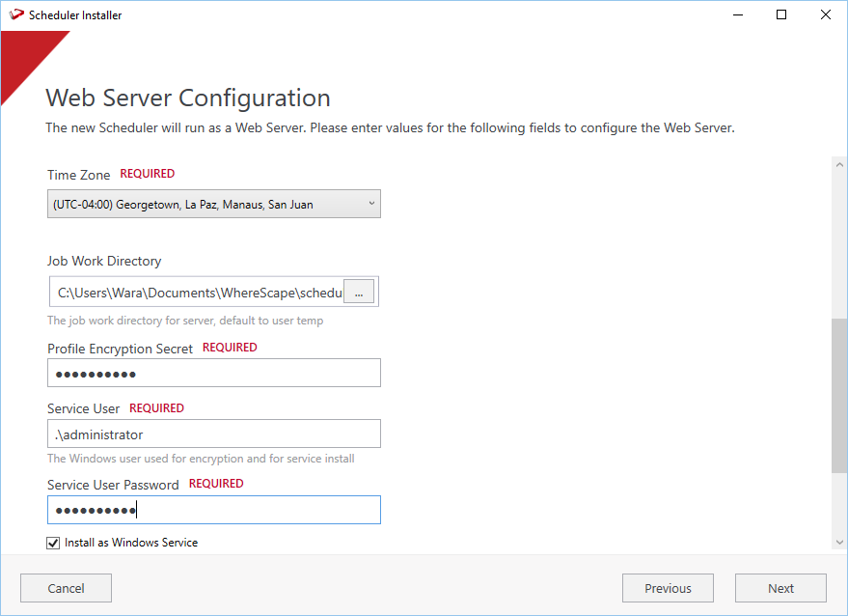Go back with the Previous button

click(x=668, y=588)
